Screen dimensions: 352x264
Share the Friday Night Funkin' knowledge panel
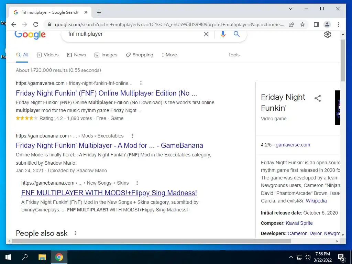tap(317, 98)
